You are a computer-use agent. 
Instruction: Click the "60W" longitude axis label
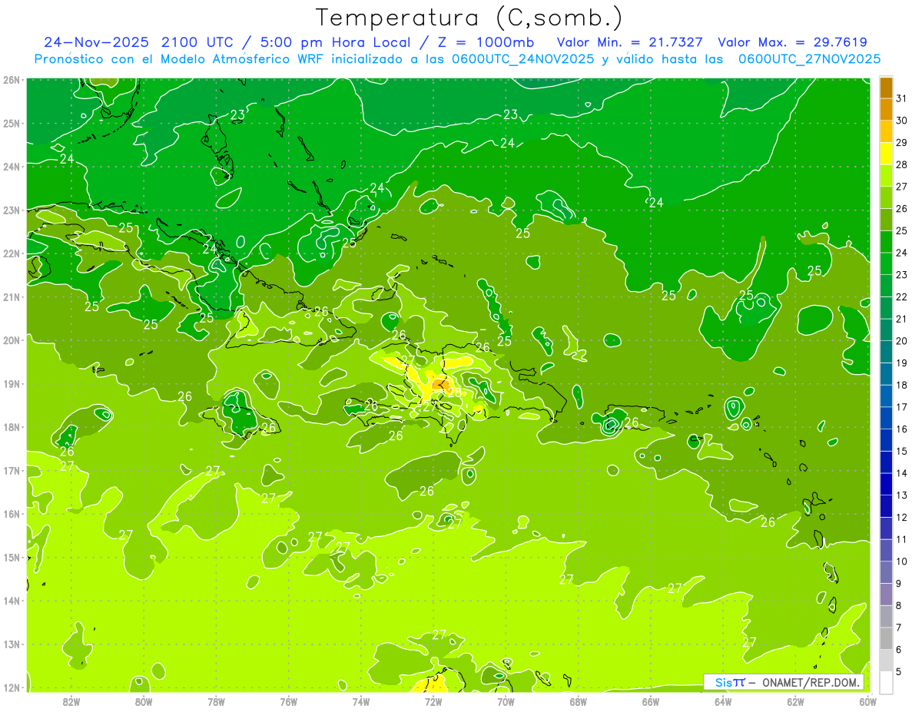(868, 701)
